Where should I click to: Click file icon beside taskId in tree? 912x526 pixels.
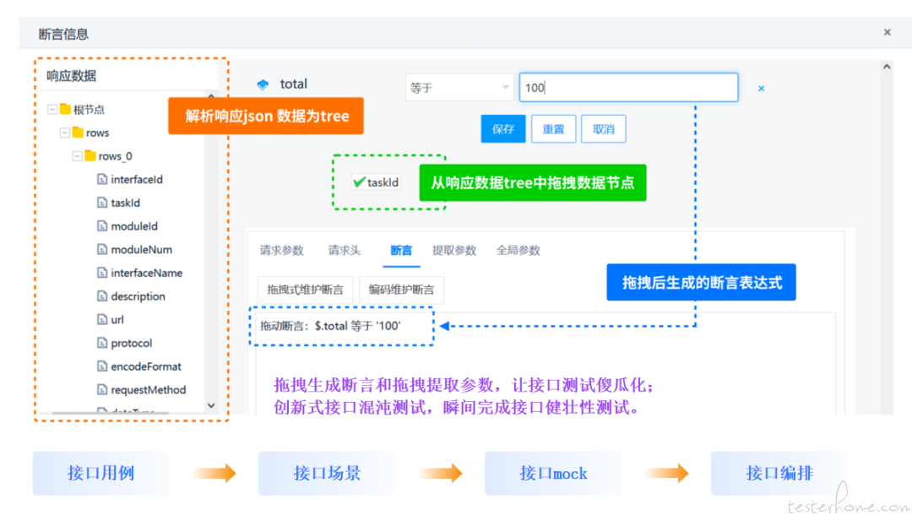[x=102, y=203]
